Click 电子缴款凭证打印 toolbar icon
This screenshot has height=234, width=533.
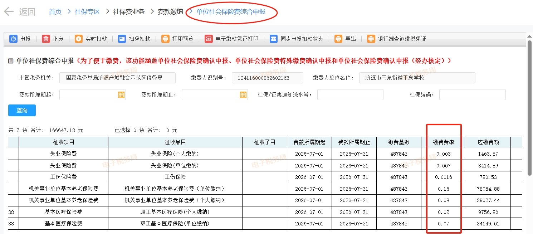coord(209,39)
